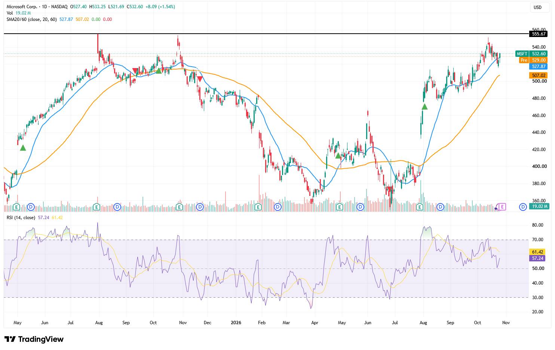Open the earnings marker before May 2025
The width and height of the screenshot is (555, 350).
16,207
